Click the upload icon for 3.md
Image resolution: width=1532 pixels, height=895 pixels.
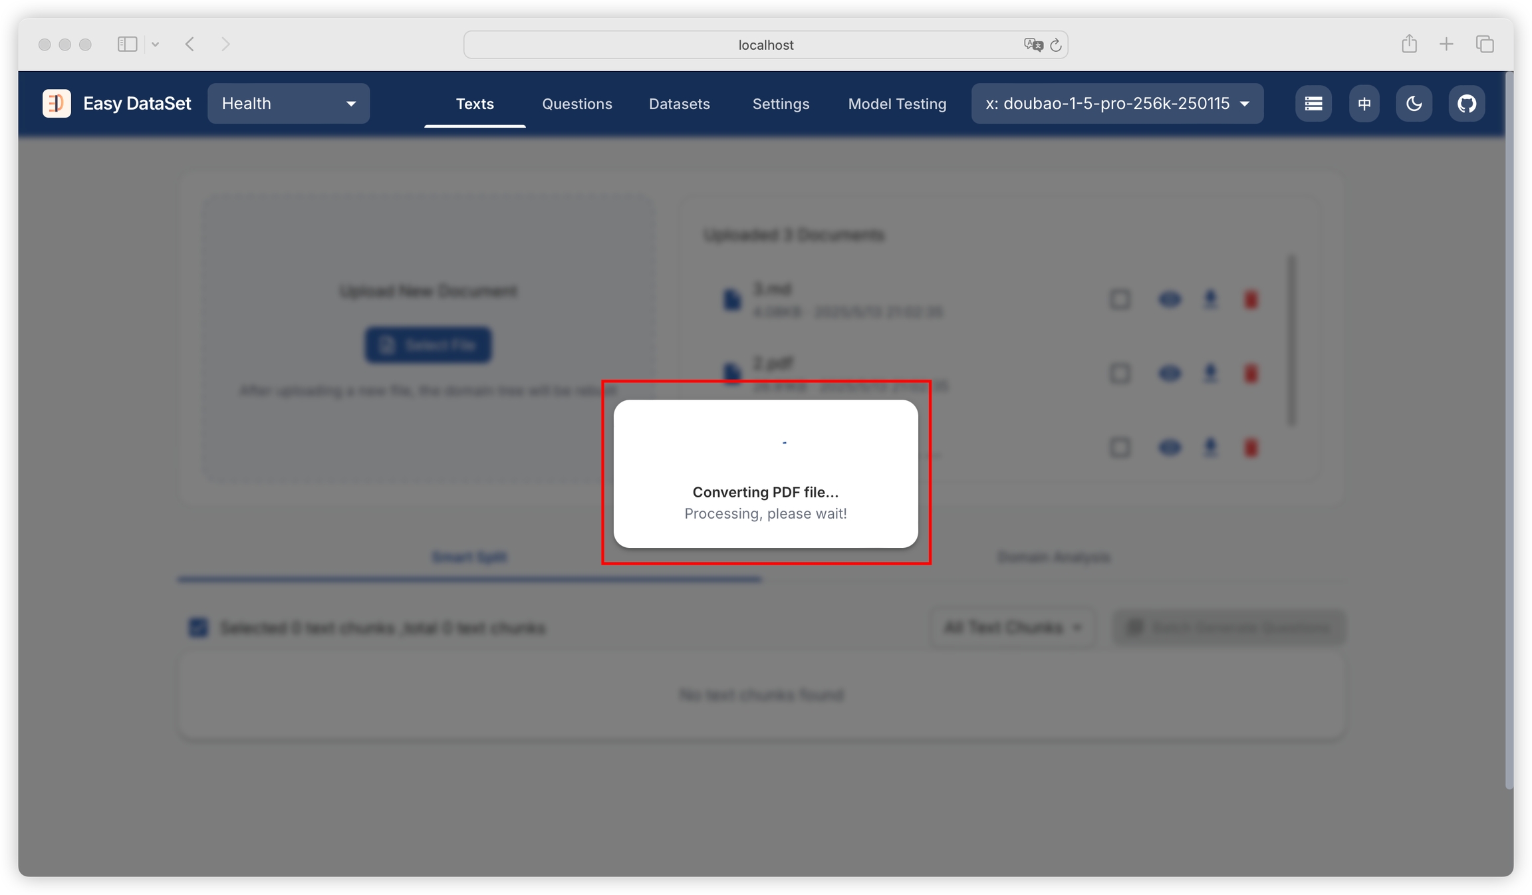tap(1210, 300)
